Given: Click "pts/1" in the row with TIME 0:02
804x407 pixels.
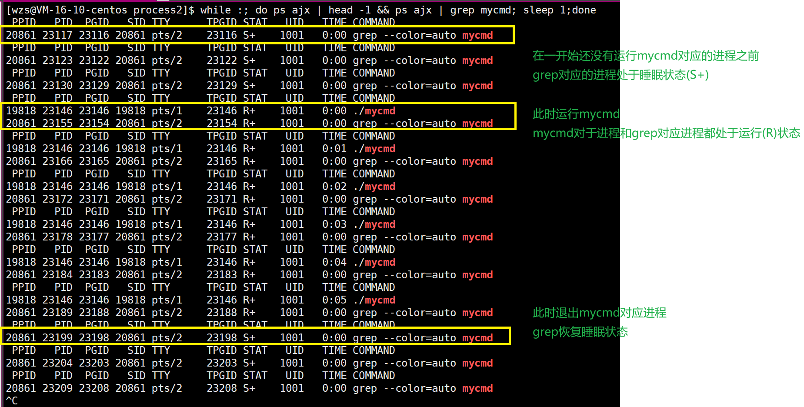Looking at the screenshot, I should (x=167, y=187).
